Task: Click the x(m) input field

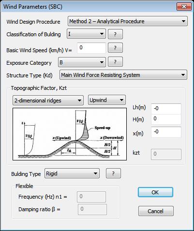Action: [x=166, y=132]
